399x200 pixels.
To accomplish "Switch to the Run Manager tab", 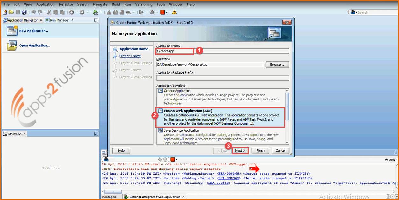I will click(x=60, y=20).
